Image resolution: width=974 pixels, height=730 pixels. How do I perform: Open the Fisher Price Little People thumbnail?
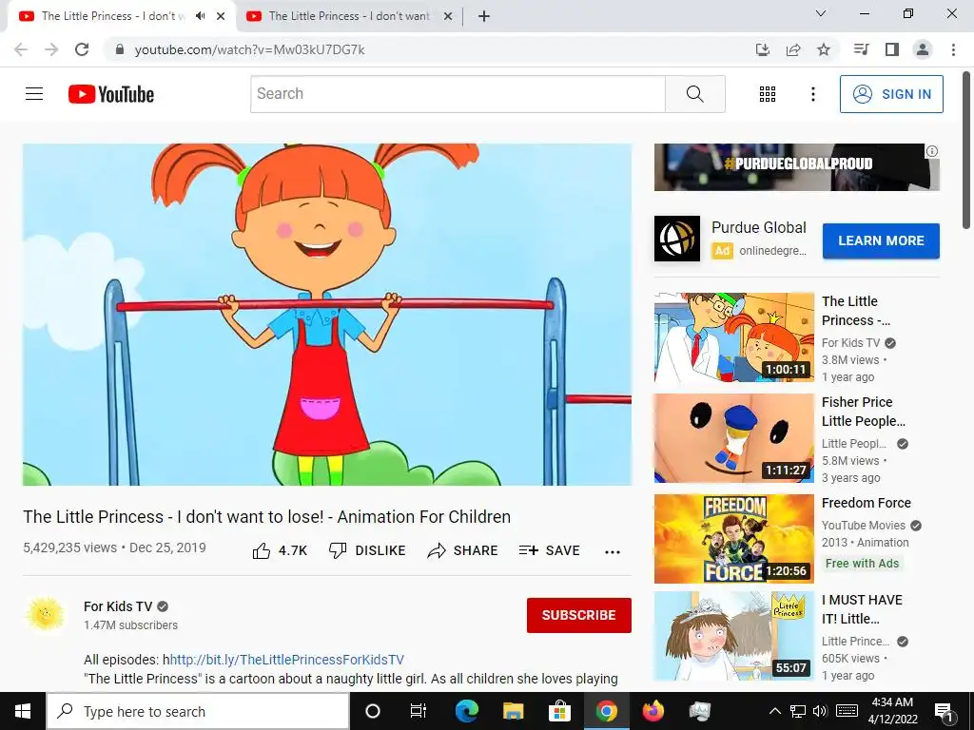733,437
